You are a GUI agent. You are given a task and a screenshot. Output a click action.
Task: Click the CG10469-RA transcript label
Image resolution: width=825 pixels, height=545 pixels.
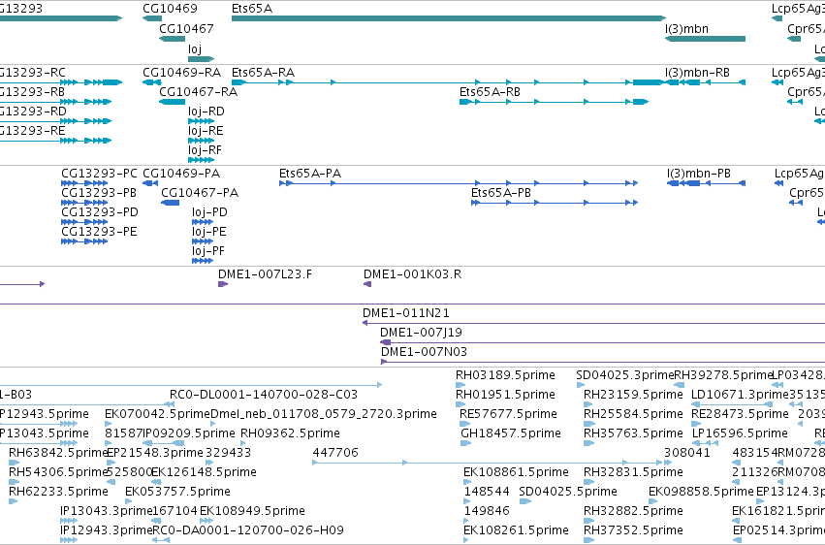tap(181, 72)
